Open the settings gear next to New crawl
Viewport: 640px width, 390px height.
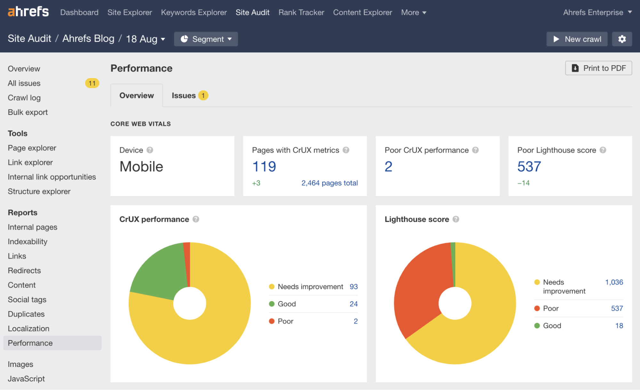tap(622, 39)
